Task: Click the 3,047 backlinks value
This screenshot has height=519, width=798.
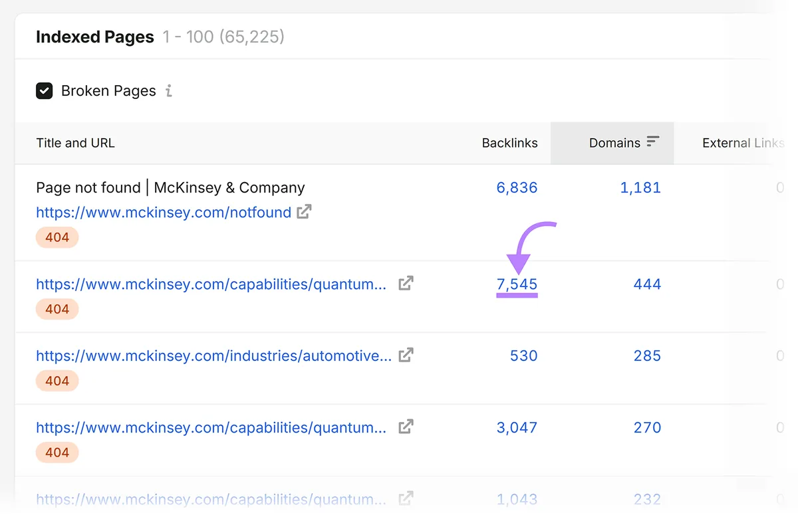Action: [x=517, y=428]
